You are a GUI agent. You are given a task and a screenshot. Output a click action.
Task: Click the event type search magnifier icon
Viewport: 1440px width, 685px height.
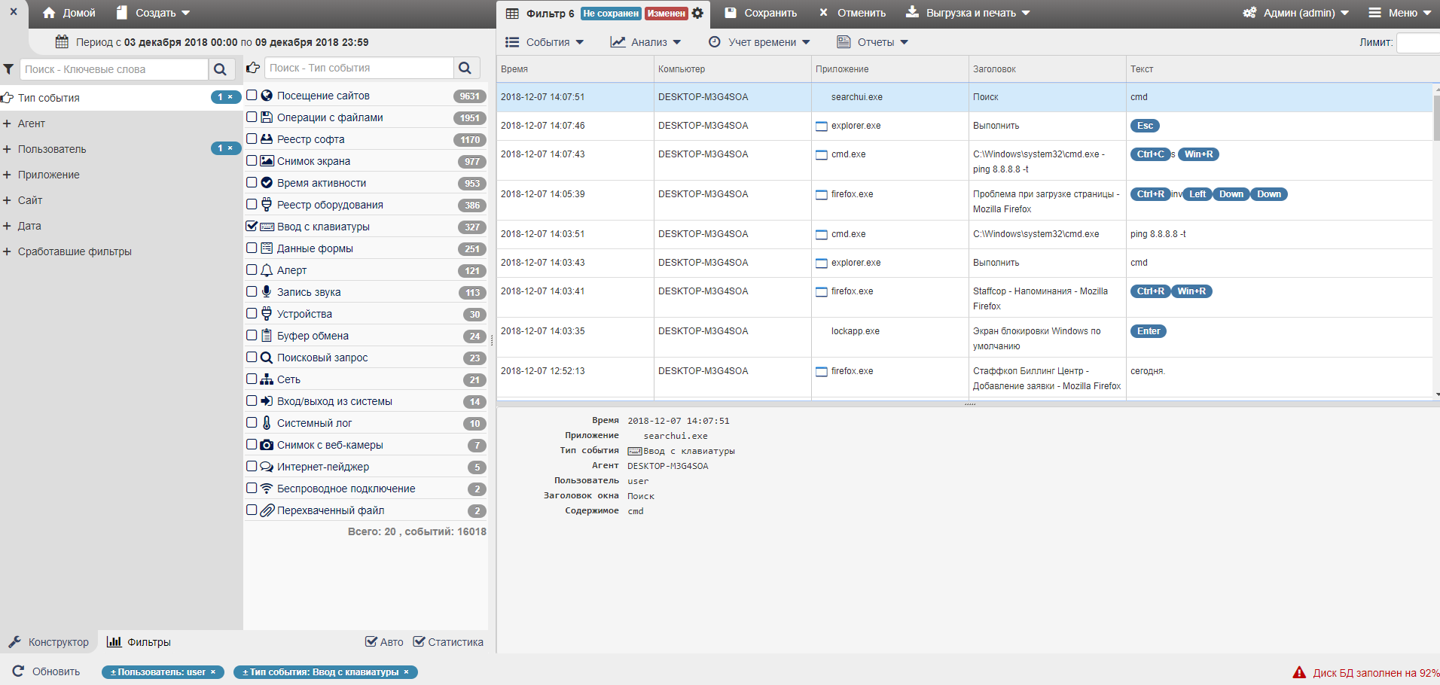coord(465,68)
